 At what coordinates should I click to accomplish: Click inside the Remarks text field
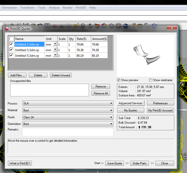pos(68,132)
